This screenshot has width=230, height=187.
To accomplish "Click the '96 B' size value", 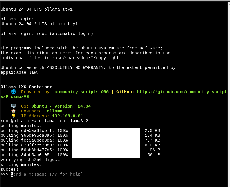I will tap(155, 150).
